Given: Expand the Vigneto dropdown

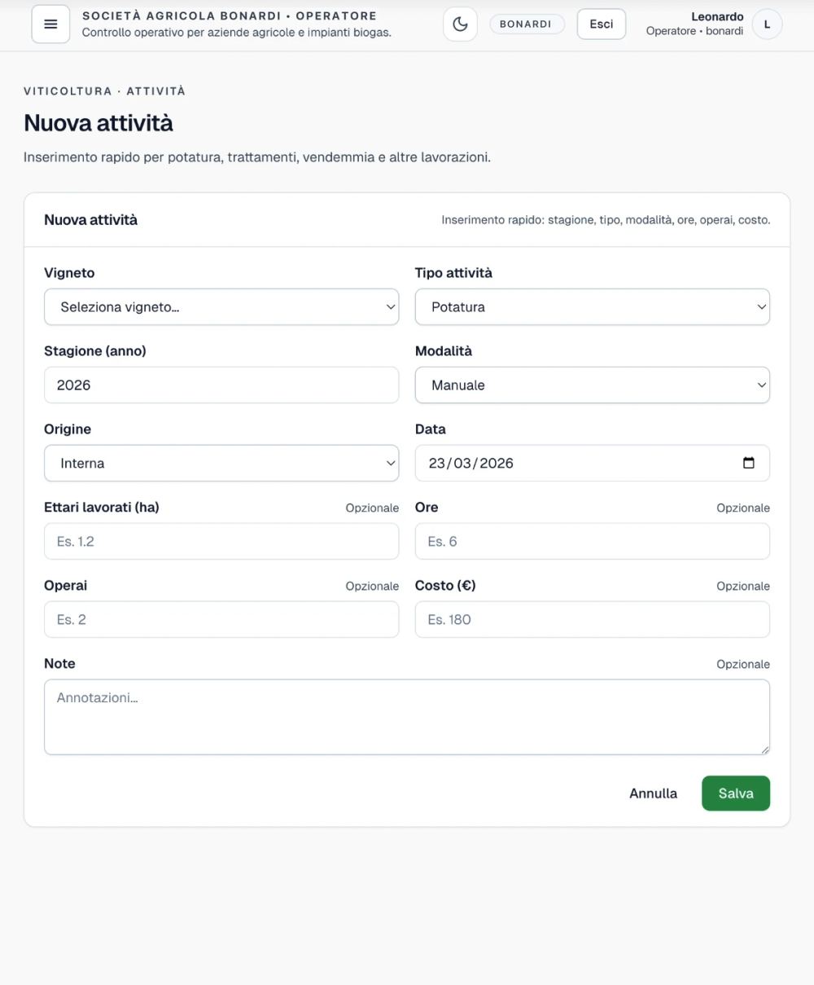Looking at the screenshot, I should coord(221,307).
